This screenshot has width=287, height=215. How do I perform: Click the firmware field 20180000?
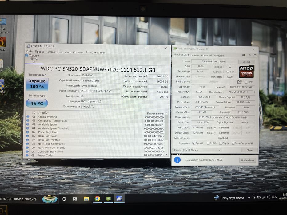coord(101,76)
